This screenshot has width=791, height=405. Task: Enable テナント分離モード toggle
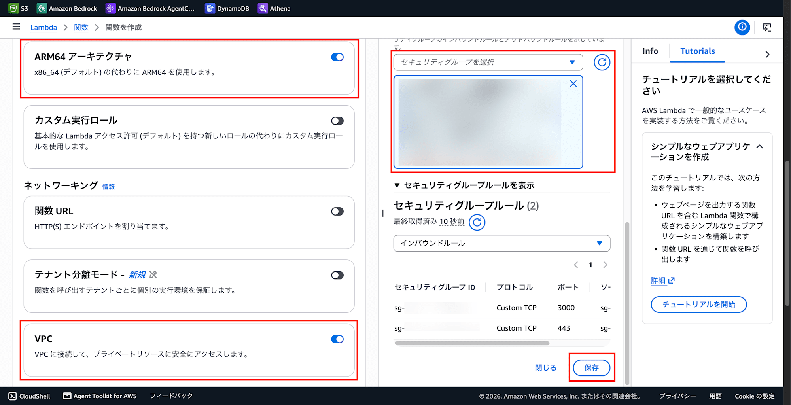pyautogui.click(x=337, y=275)
